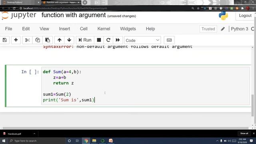
Task: Expand Handouts.pdf download options chevron
Action: [x=34, y=134]
